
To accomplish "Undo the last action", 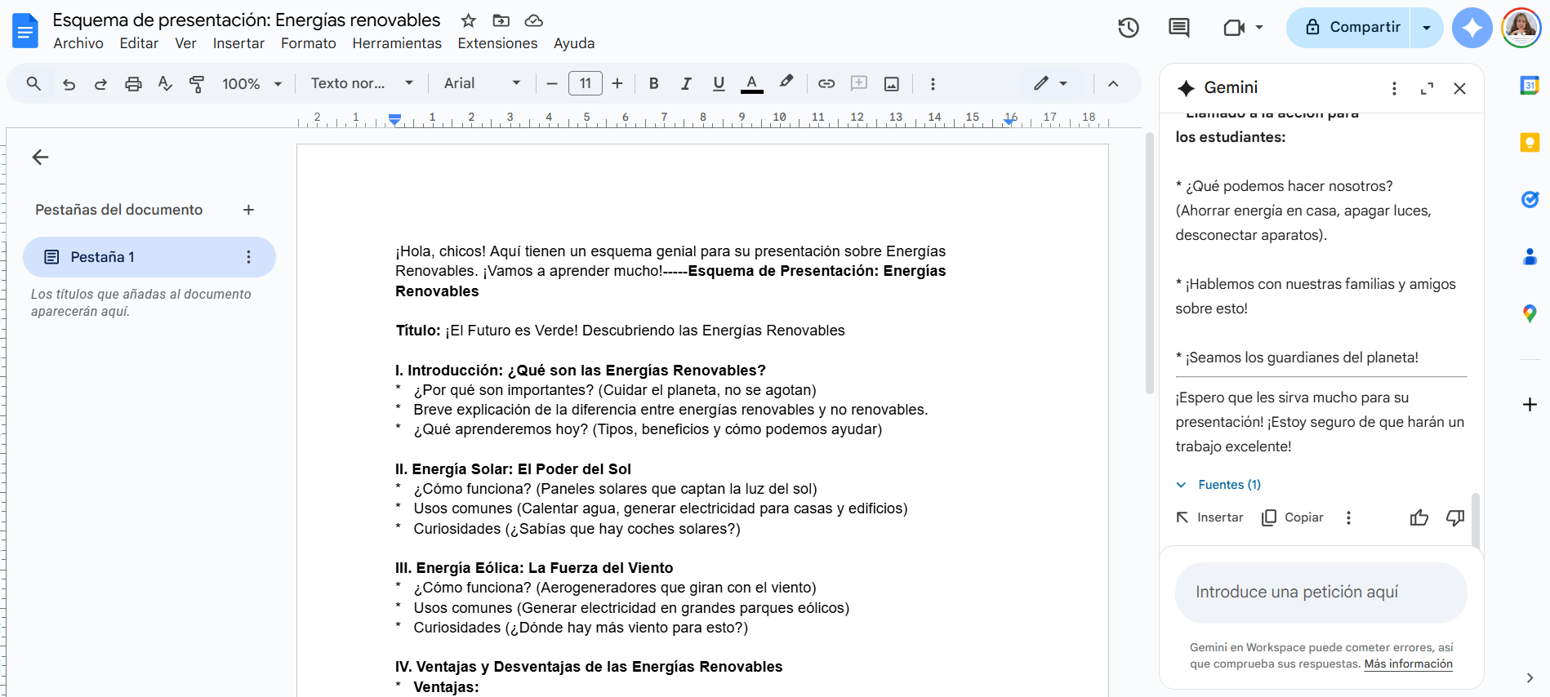I will 69,83.
